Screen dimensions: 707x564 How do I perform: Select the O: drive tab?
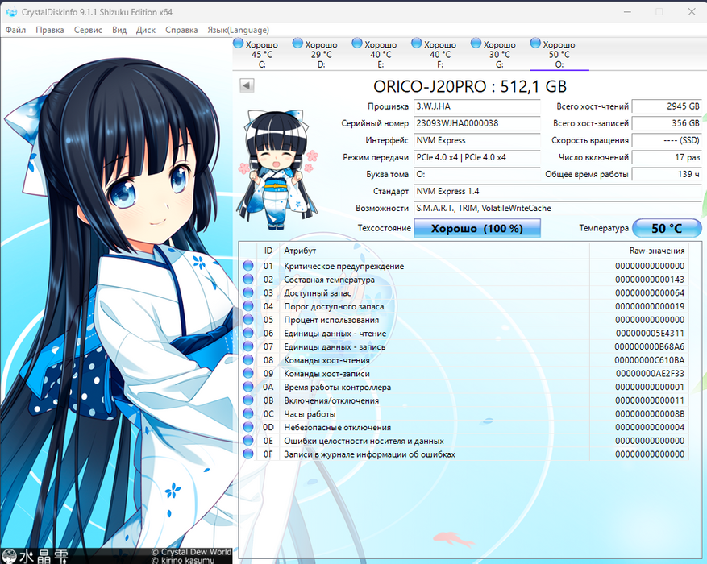click(559, 55)
